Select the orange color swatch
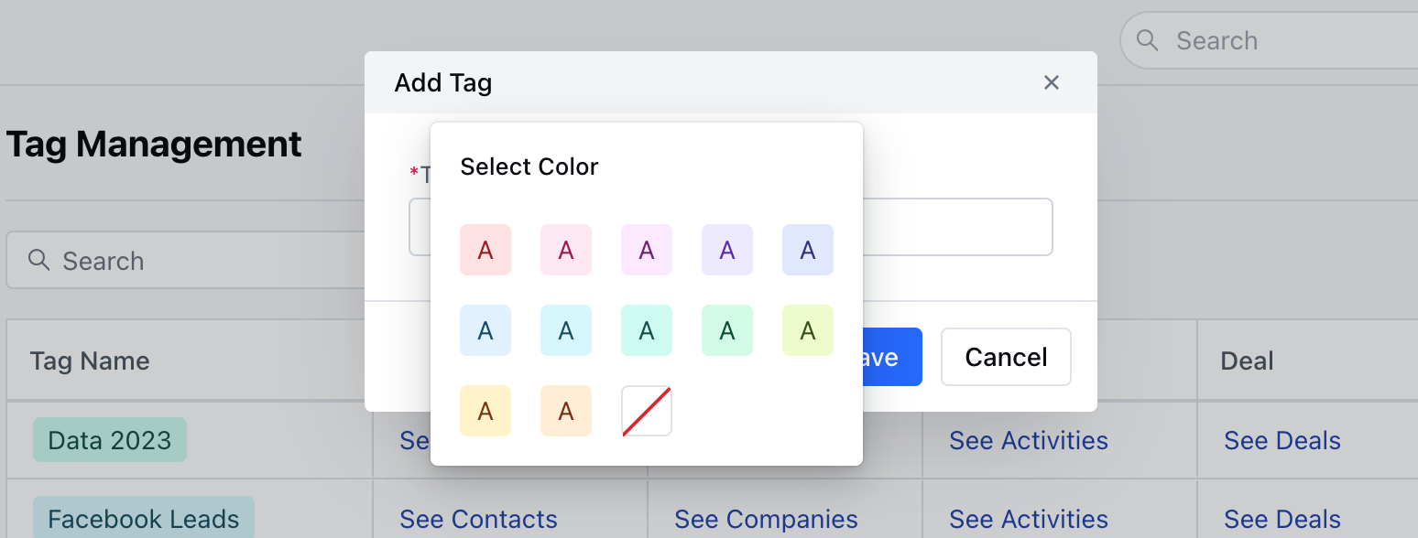Image resolution: width=1418 pixels, height=538 pixels. [x=566, y=411]
